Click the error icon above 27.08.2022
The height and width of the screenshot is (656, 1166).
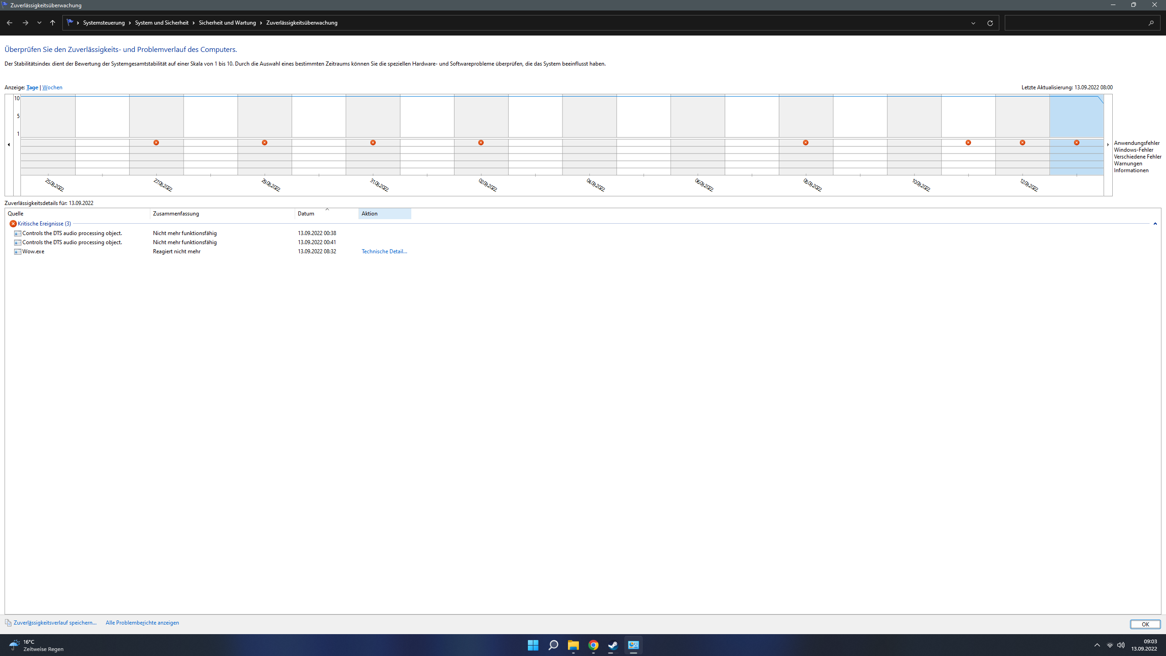[x=156, y=143]
